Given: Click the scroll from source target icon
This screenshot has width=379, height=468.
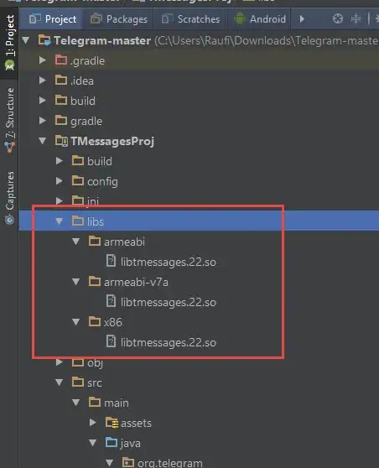Looking at the screenshot, I should 338,18.
